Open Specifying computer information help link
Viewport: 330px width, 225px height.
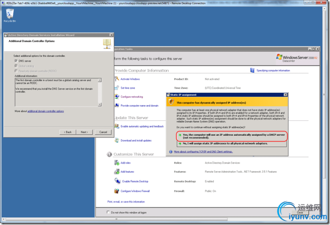tap(273, 71)
